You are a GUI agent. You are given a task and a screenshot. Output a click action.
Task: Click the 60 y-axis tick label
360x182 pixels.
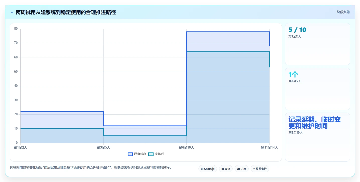(x=16, y=57)
